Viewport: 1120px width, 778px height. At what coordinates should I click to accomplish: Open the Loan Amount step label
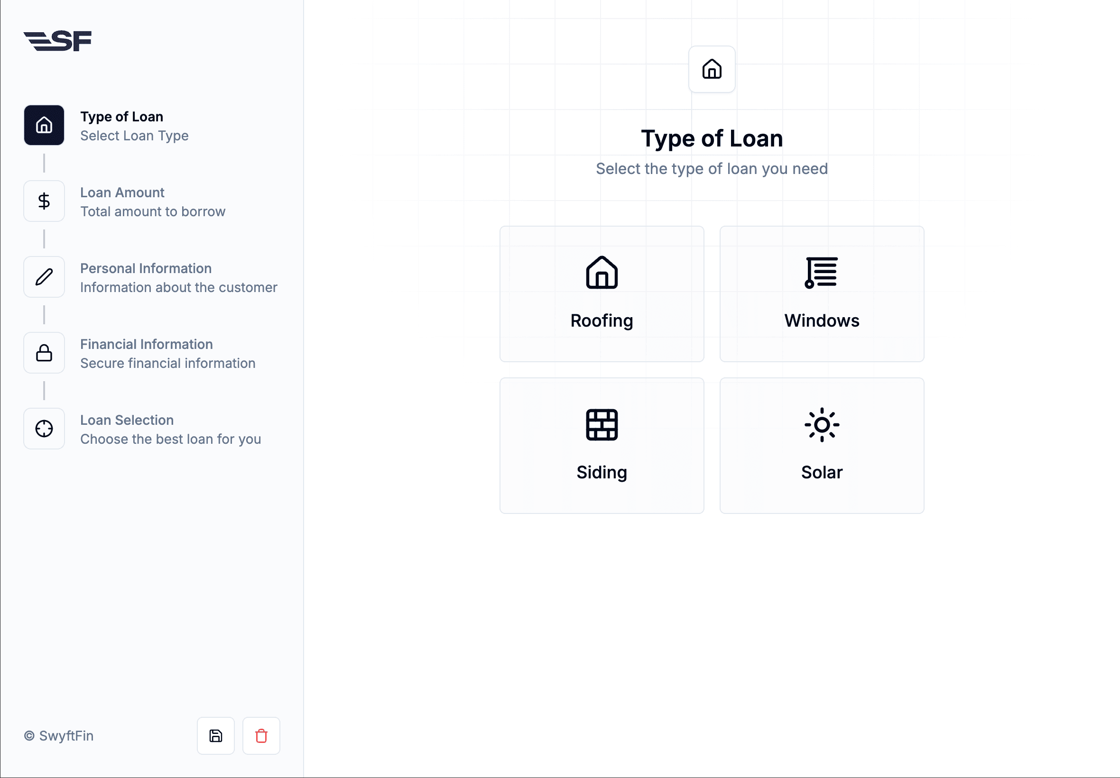coord(122,192)
